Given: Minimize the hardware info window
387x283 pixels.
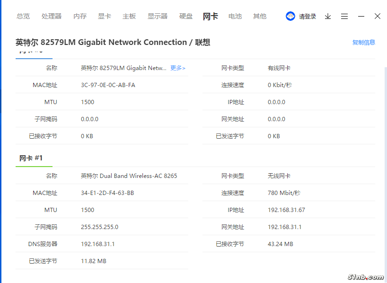Looking at the screenshot, I should coord(361,16).
